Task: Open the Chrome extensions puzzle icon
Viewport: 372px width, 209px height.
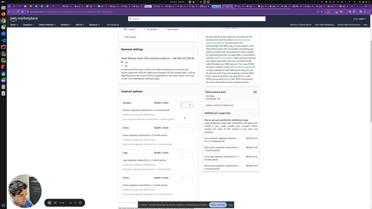Action: click(x=354, y=12)
